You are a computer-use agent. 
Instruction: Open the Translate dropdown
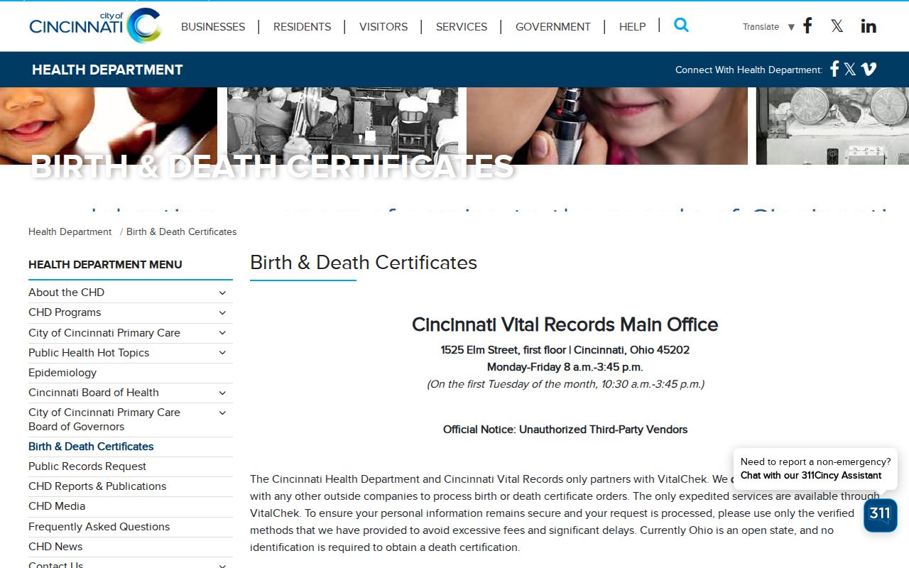click(768, 27)
